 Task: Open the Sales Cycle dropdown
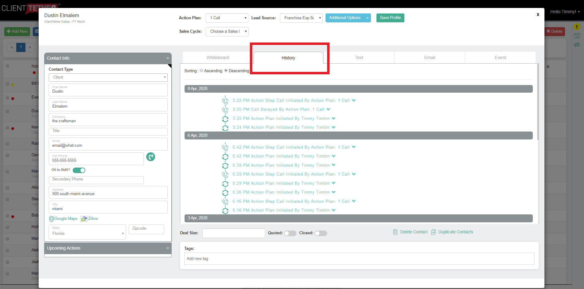(x=227, y=31)
